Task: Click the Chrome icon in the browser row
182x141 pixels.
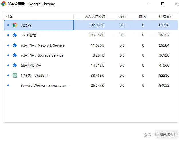Action: 15,25
